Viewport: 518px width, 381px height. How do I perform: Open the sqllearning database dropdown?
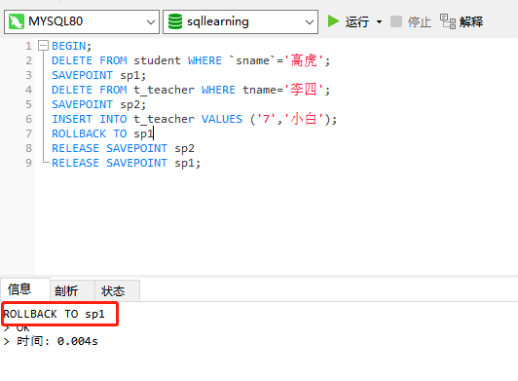[240, 21]
